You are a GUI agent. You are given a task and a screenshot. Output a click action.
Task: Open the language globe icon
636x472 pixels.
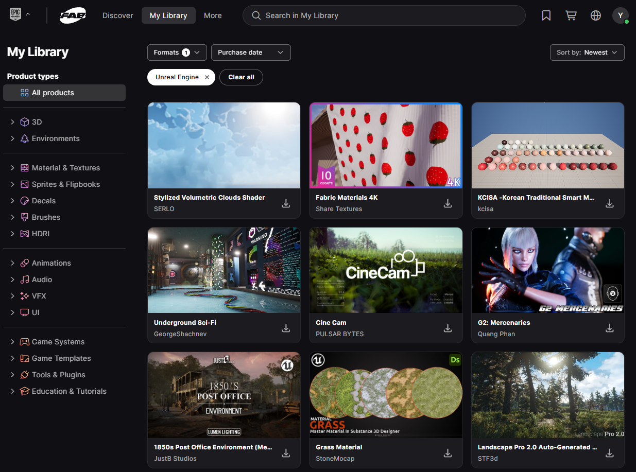596,15
